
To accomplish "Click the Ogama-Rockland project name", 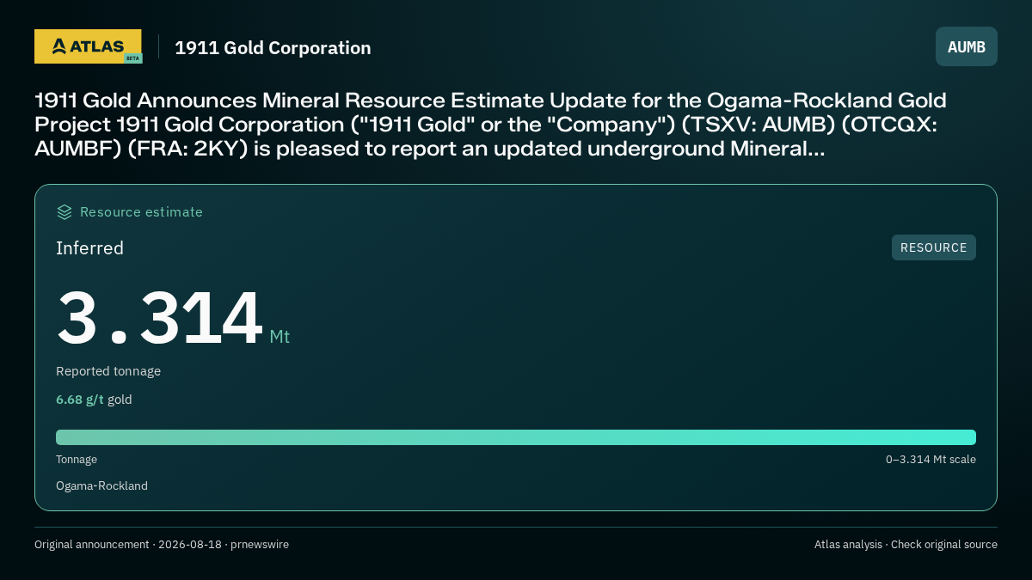I will pos(101,486).
